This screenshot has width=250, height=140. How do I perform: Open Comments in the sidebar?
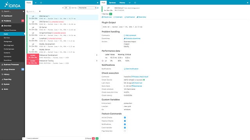tap(7, 56)
